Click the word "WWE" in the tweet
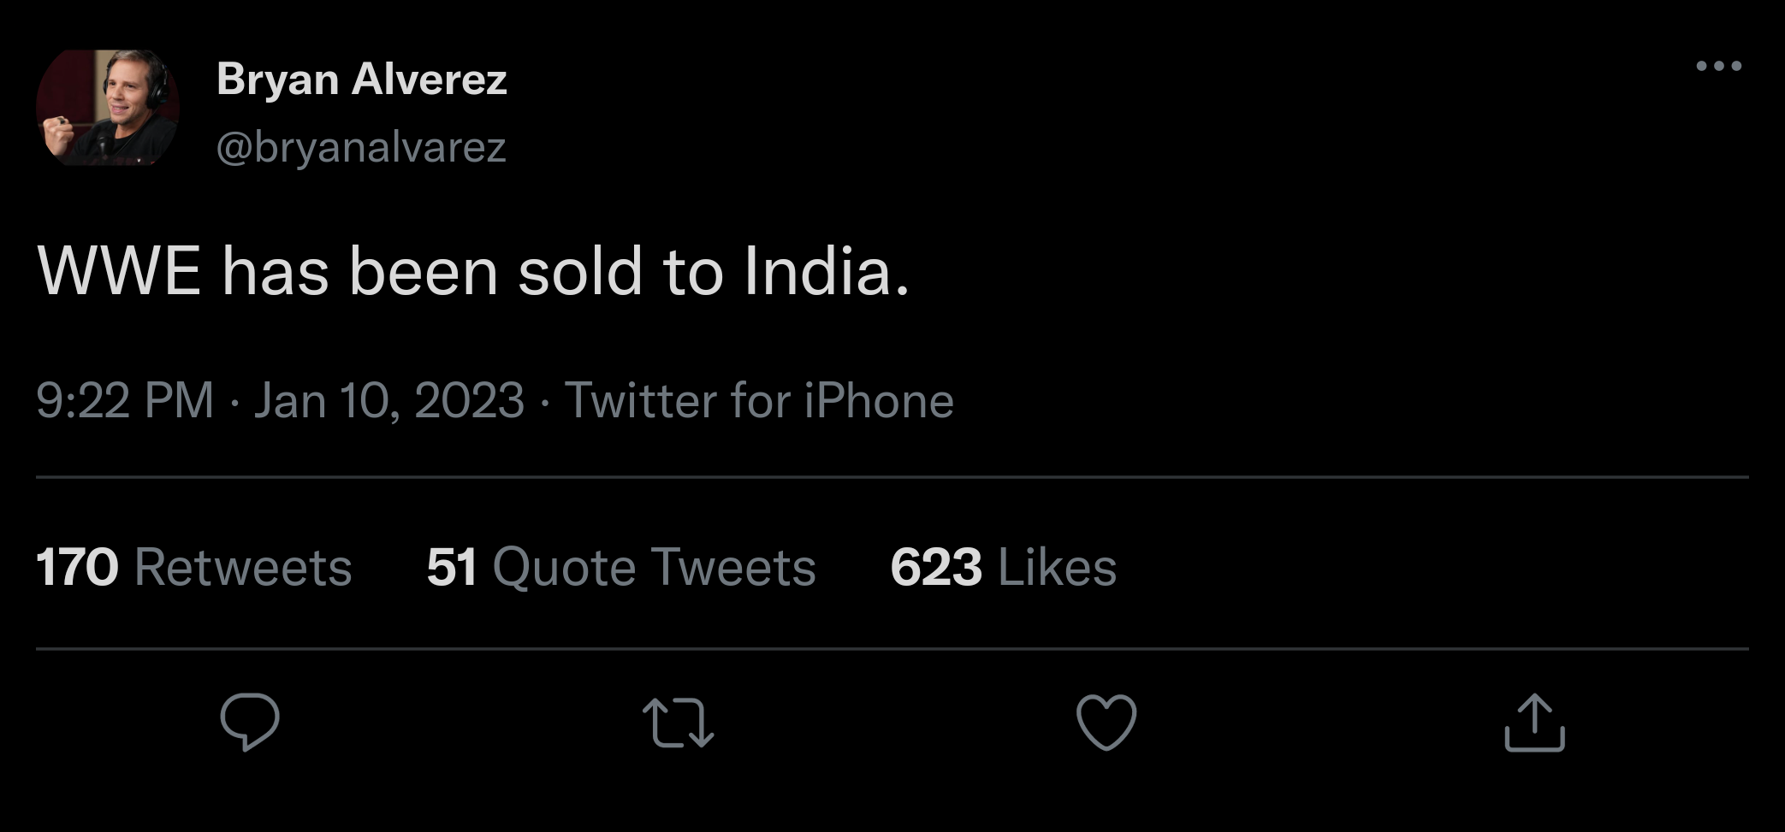Screen dimensions: 1785x832 click(119, 272)
